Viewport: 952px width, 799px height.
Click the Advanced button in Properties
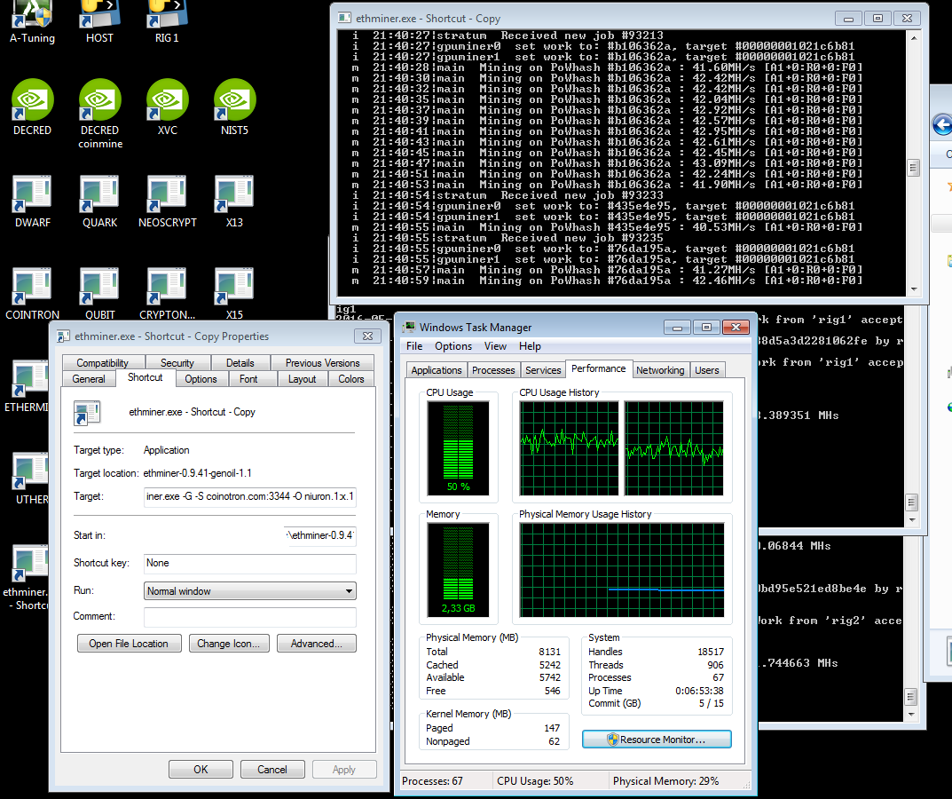[317, 644]
